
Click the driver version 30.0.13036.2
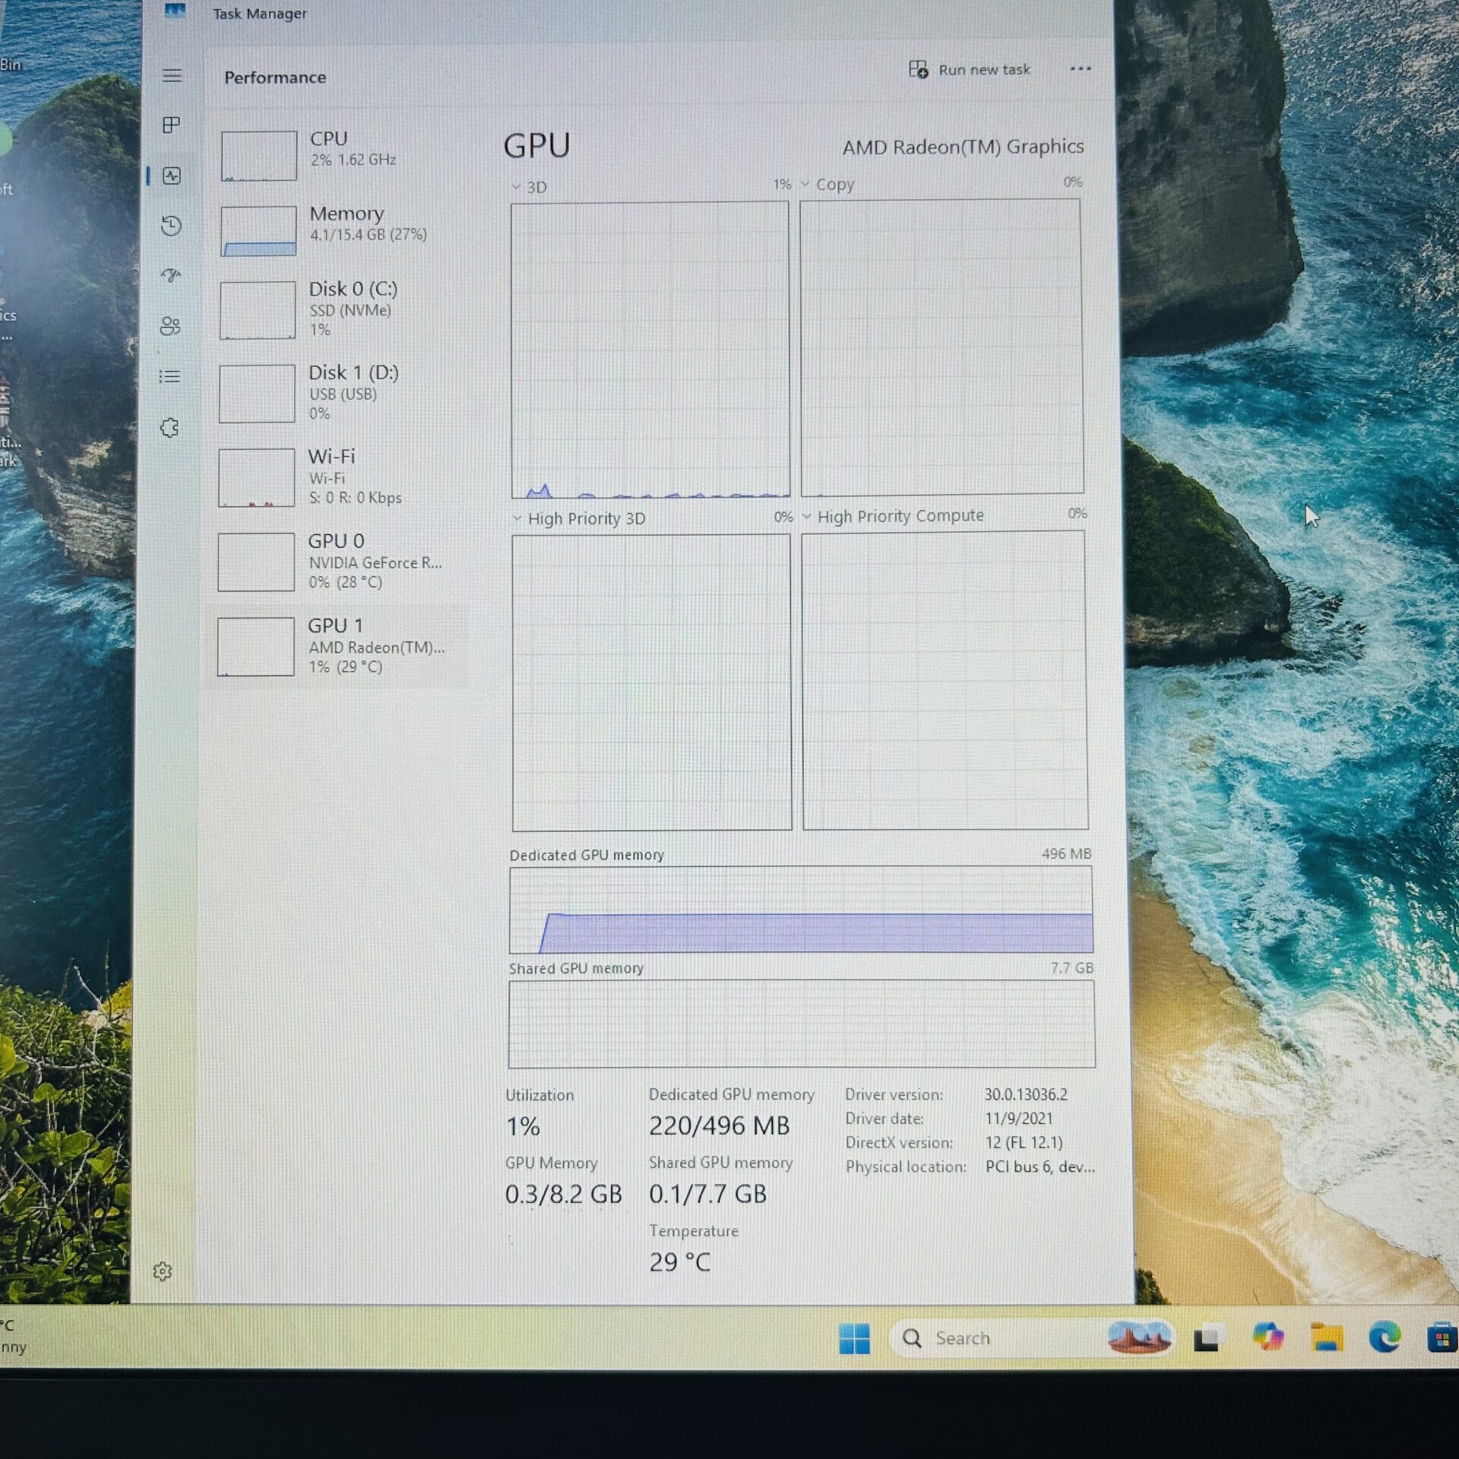[x=1026, y=1094]
